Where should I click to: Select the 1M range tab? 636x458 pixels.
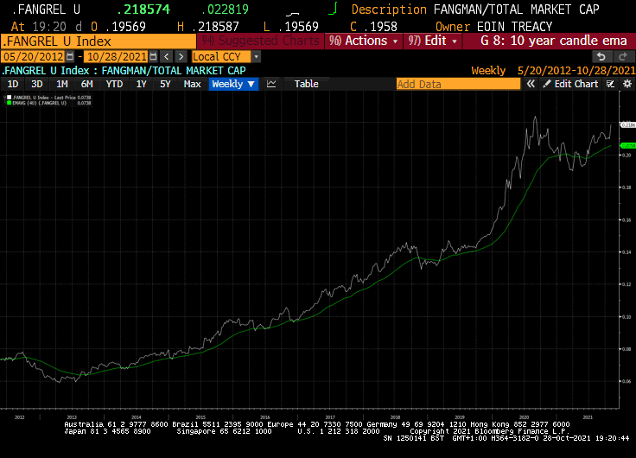61,84
